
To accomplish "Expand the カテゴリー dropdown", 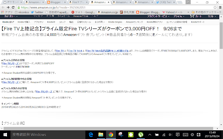I will pos(11,16).
